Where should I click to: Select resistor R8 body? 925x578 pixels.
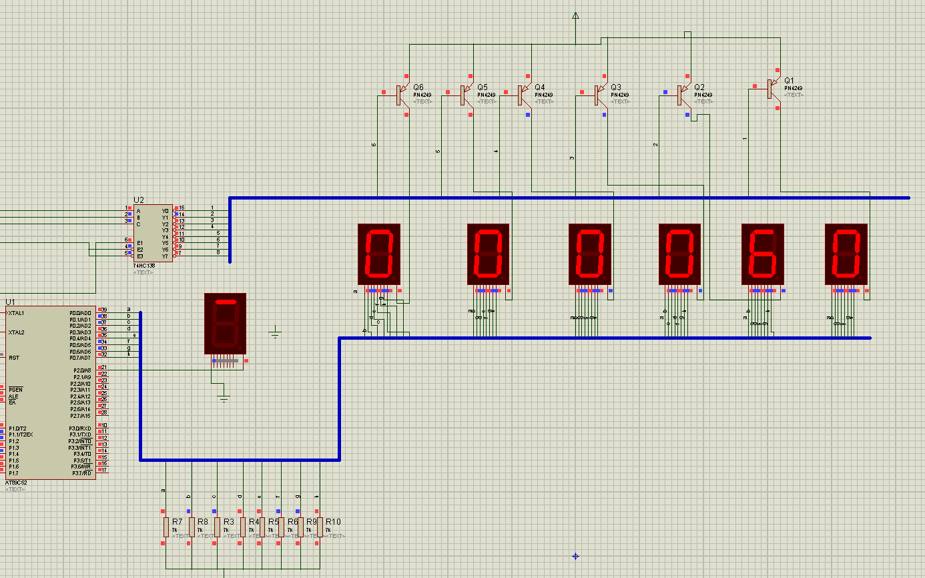coord(192,527)
